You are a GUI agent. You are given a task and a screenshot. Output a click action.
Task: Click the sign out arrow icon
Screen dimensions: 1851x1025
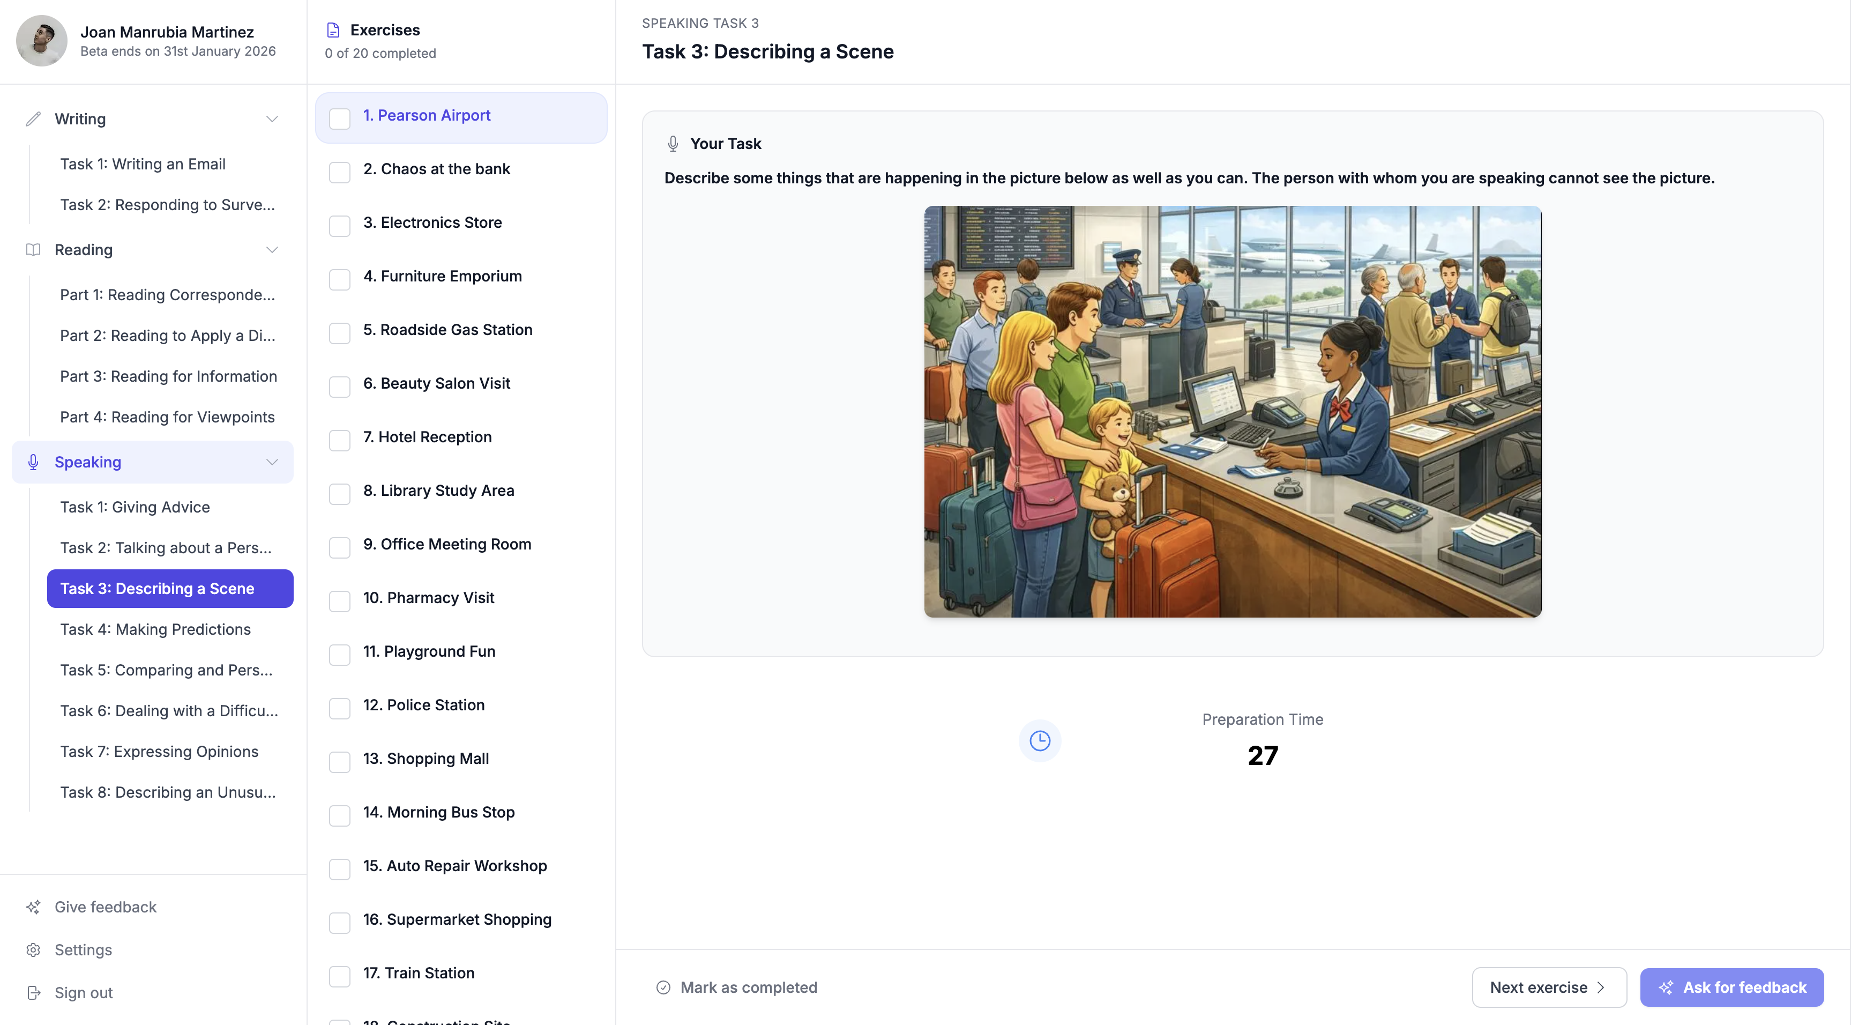coord(33,992)
